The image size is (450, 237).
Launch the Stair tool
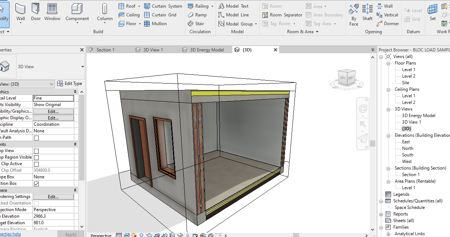(x=197, y=23)
